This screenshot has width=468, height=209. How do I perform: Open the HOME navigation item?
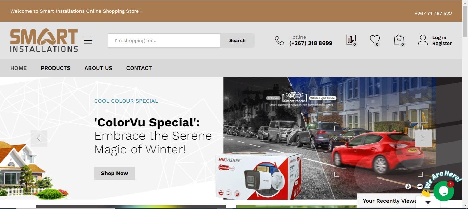point(19,68)
